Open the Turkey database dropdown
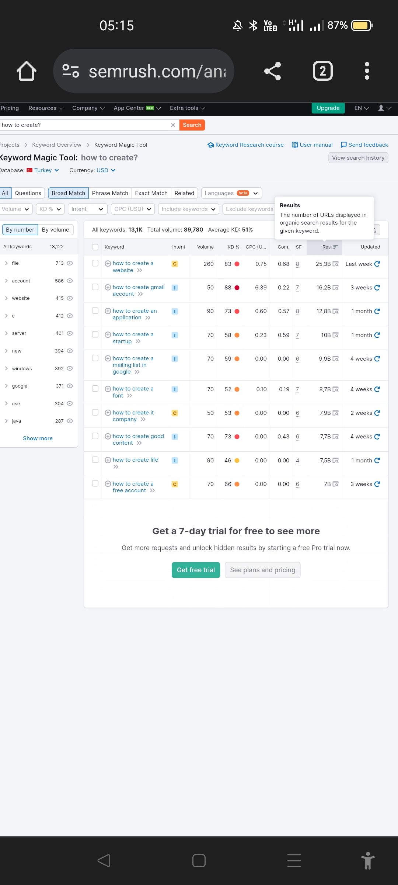The width and height of the screenshot is (398, 885). (x=43, y=170)
